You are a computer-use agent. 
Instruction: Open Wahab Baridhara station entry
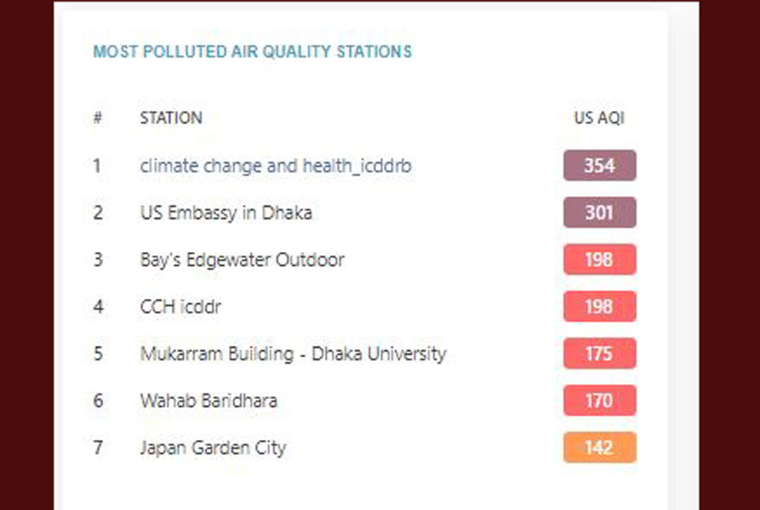(208, 401)
